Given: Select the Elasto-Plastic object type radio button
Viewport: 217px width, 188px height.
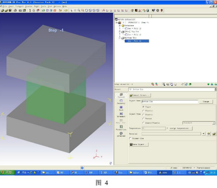Looking at the screenshot, I should click(x=143, y=123).
